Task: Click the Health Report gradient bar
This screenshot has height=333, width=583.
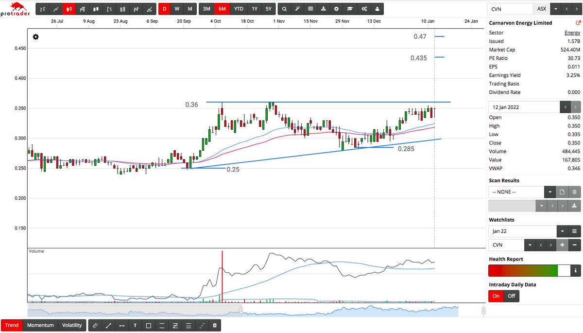Action: point(529,271)
